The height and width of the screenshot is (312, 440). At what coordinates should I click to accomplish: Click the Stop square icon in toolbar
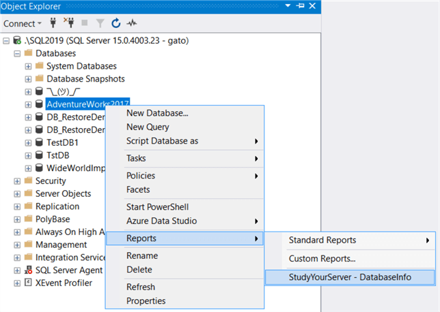click(x=85, y=23)
